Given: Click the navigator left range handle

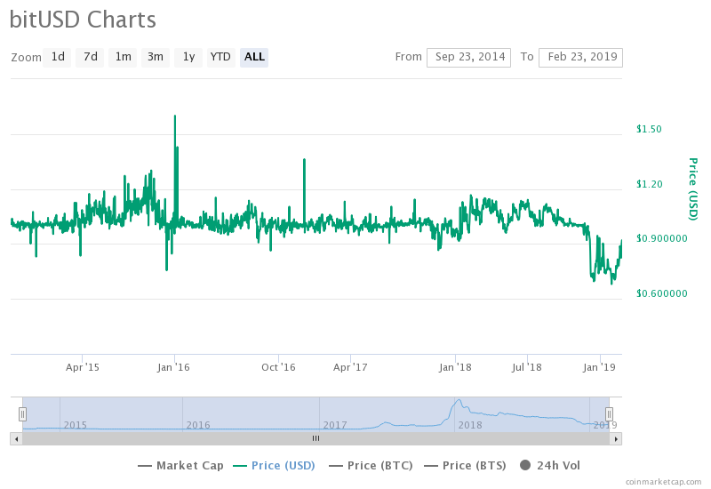Looking at the screenshot, I should pyautogui.click(x=23, y=414).
